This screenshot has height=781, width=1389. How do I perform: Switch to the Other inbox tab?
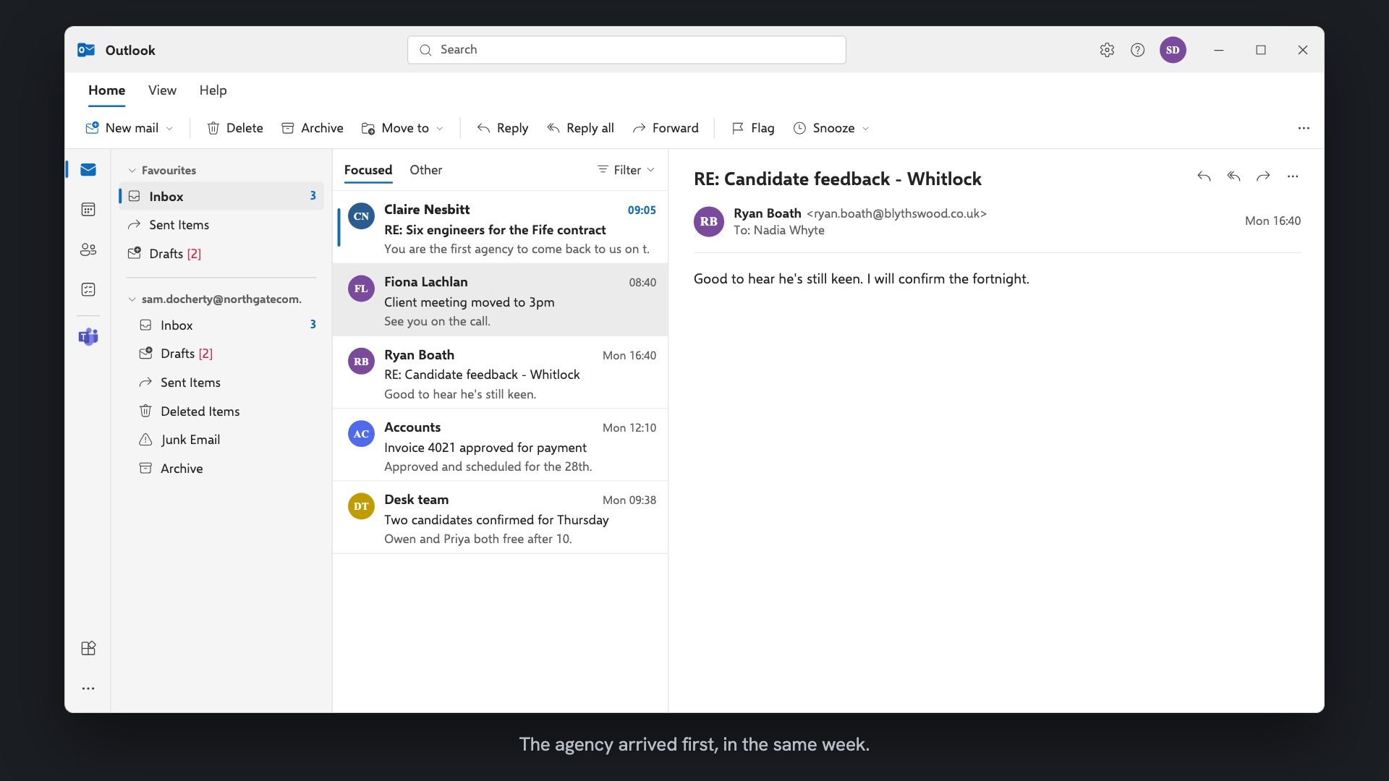pyautogui.click(x=425, y=170)
